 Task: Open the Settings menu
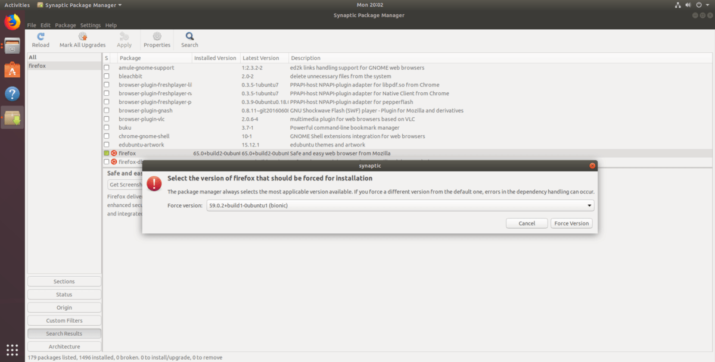[91, 26]
